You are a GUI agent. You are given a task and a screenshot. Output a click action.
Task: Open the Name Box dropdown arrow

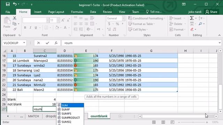coord(24,43)
